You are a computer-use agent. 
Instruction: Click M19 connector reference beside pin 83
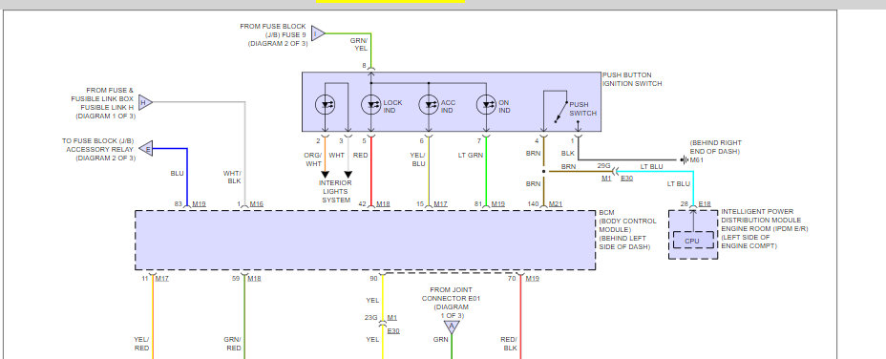[199, 203]
